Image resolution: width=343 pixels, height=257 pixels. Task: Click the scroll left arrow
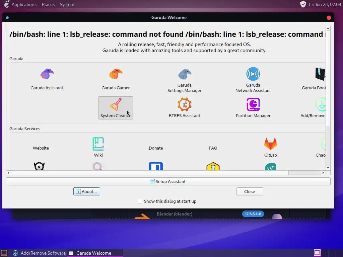[x=8, y=173]
